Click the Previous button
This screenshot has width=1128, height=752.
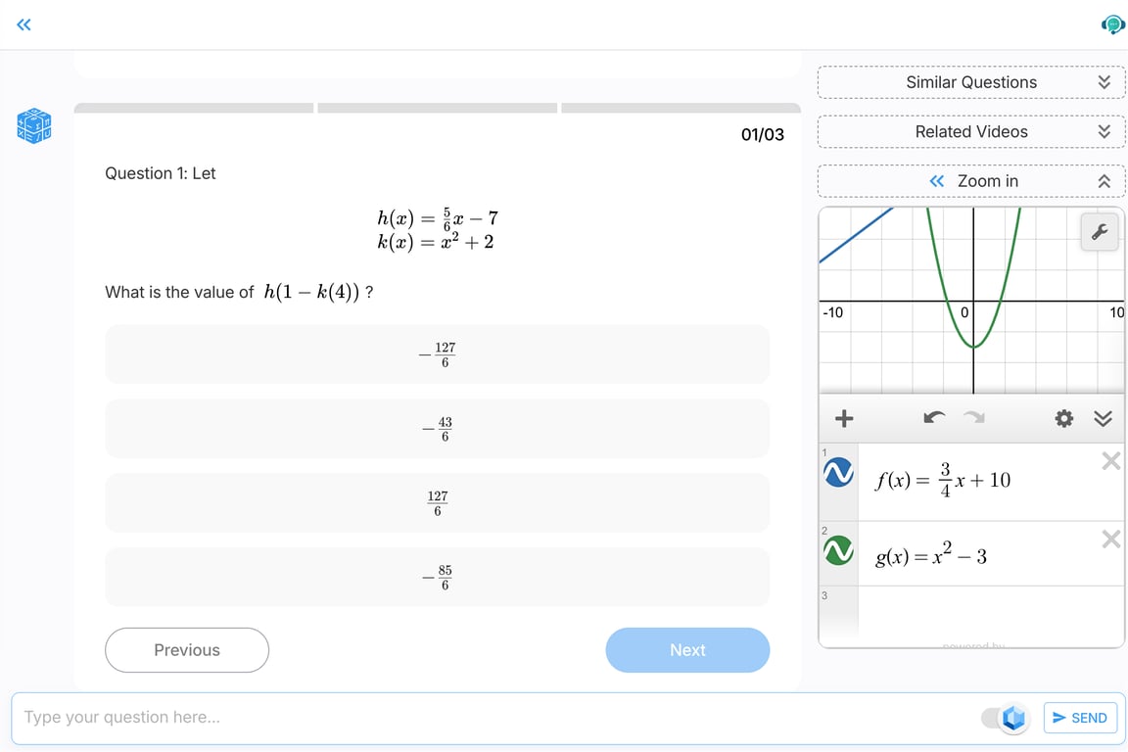point(187,650)
